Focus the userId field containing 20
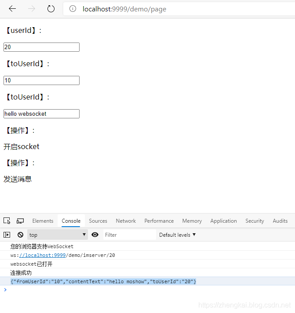 click(x=41, y=47)
